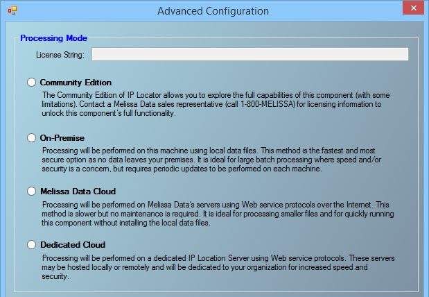
Task: Click the Advanced Configuration title bar text
Action: [213, 10]
